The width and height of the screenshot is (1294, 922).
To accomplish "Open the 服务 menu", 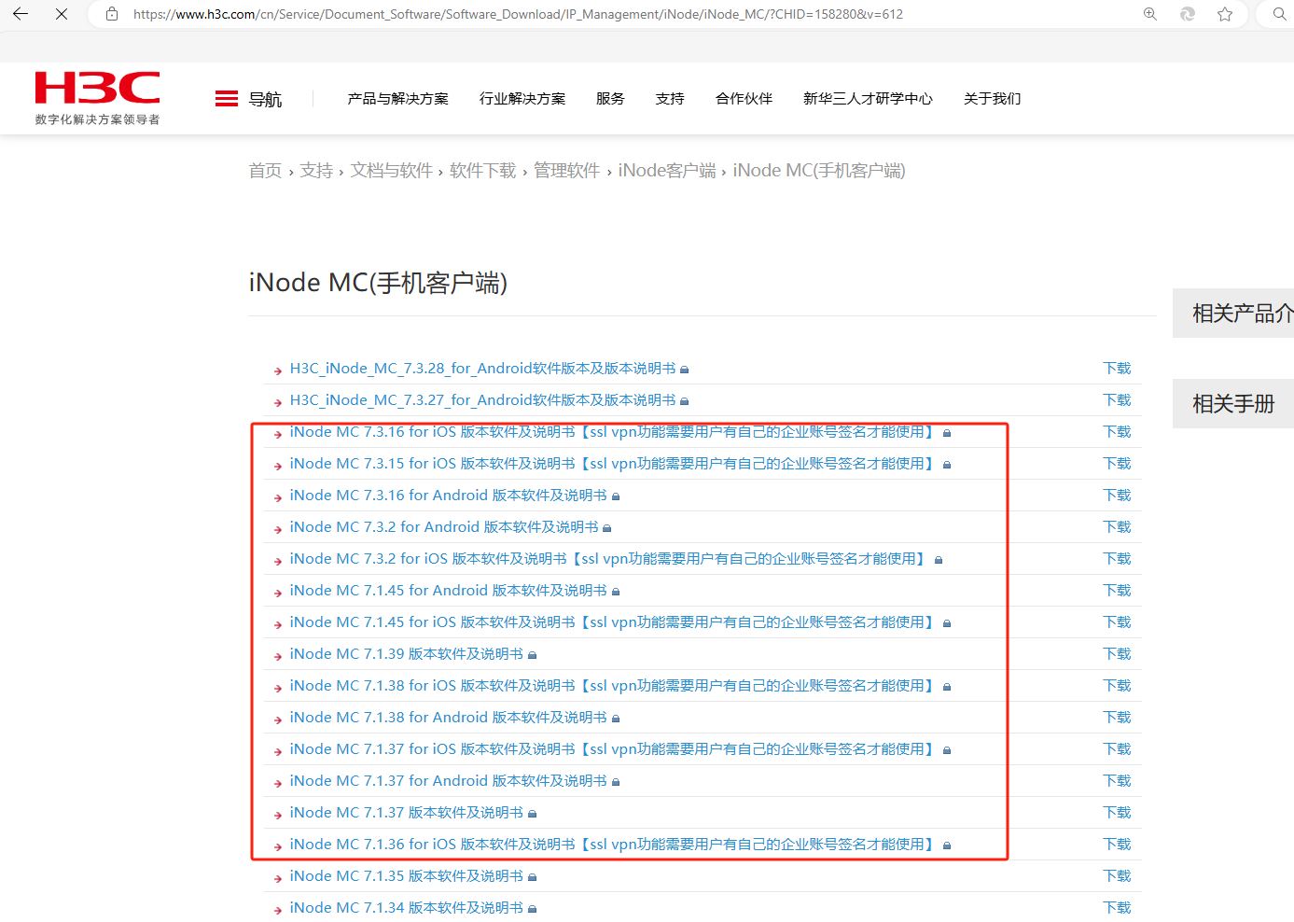I will 610,99.
